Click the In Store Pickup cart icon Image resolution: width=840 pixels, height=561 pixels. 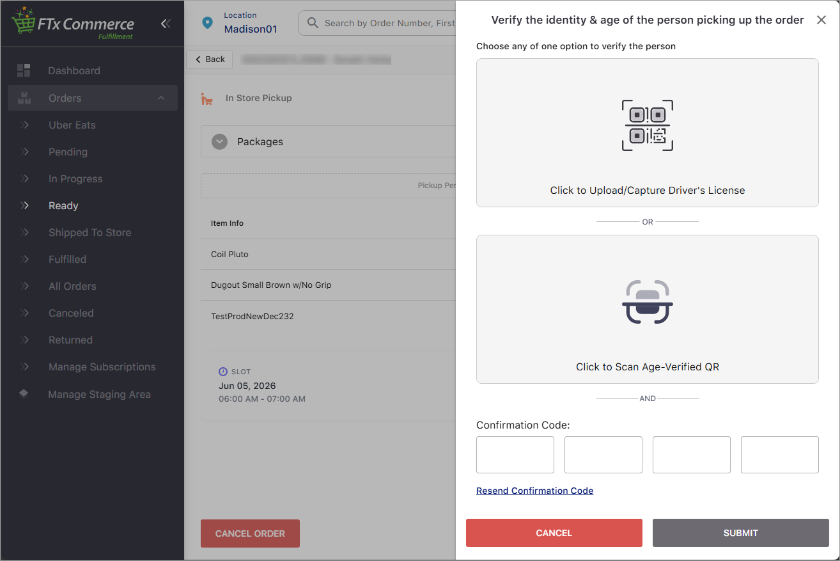point(207,99)
